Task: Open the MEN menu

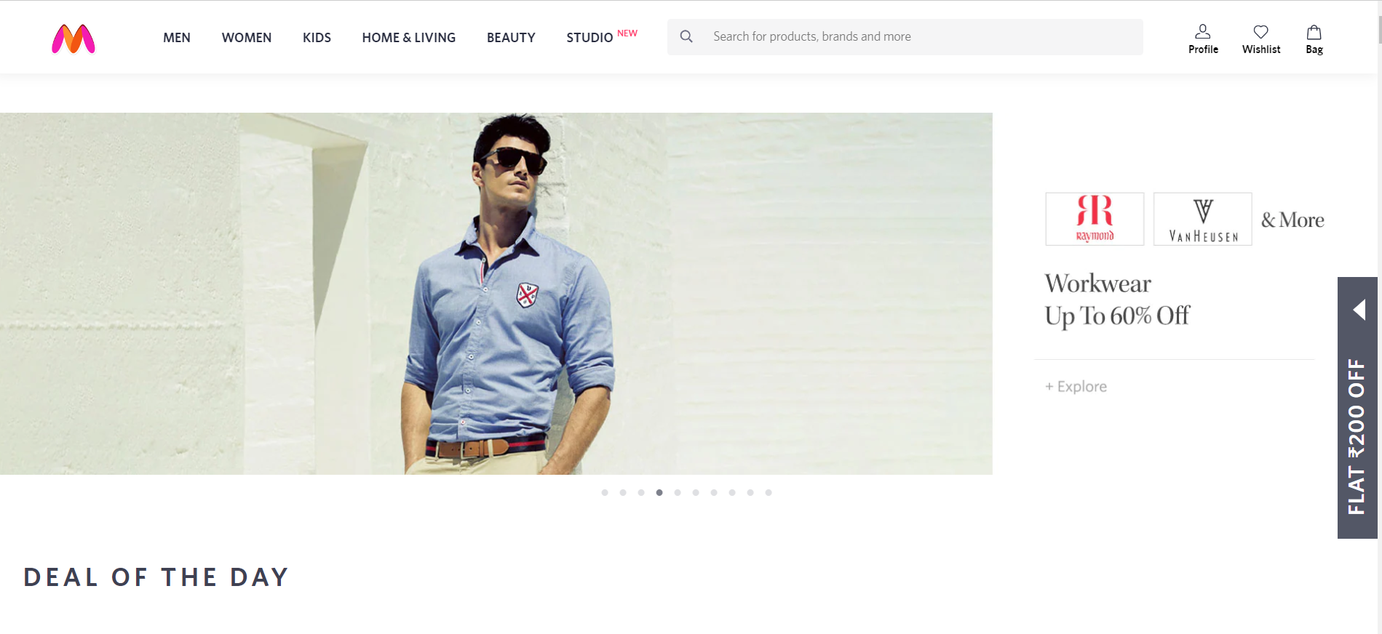Action: (177, 38)
